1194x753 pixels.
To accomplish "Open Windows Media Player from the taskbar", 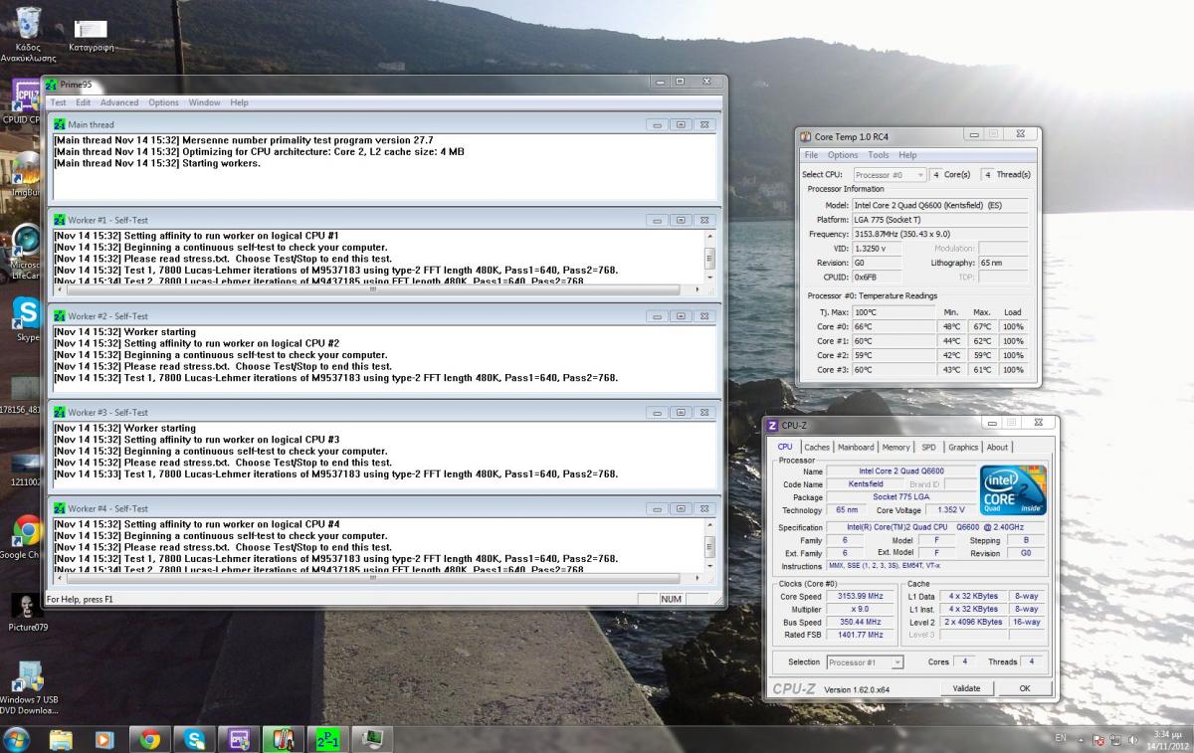I will 104,739.
